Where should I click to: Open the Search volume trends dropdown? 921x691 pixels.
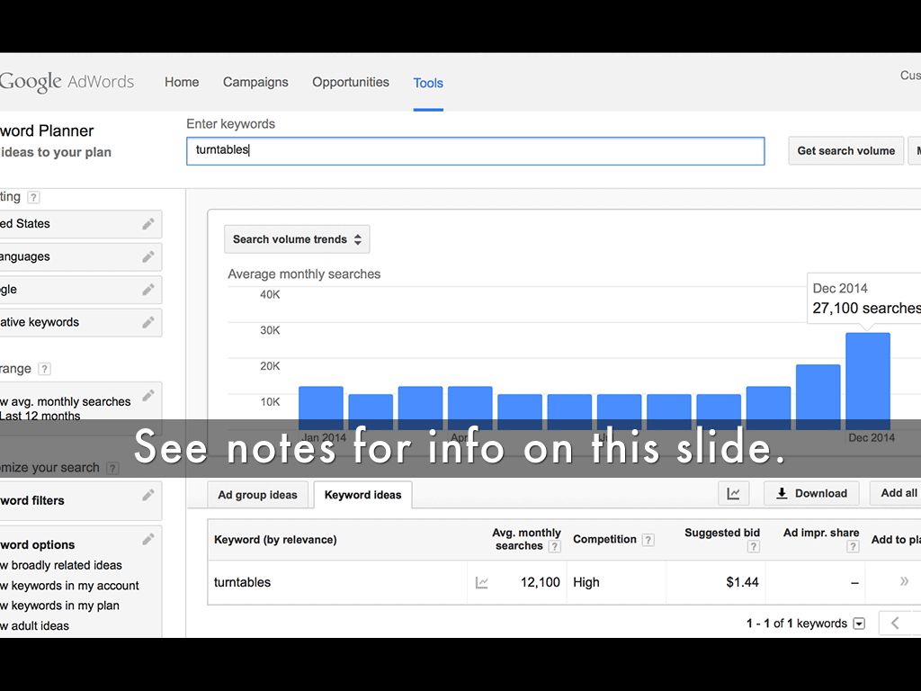pos(297,239)
